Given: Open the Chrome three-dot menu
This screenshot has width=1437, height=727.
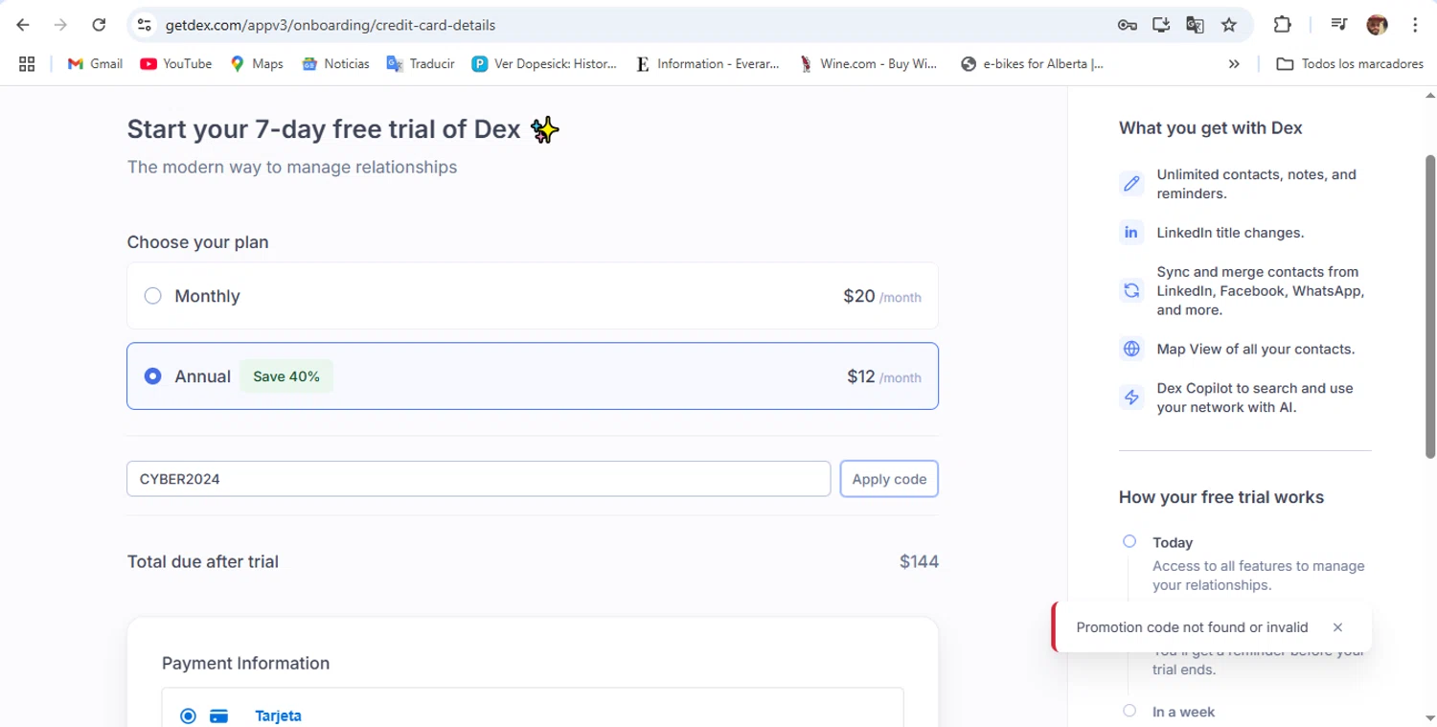Looking at the screenshot, I should coord(1415,25).
